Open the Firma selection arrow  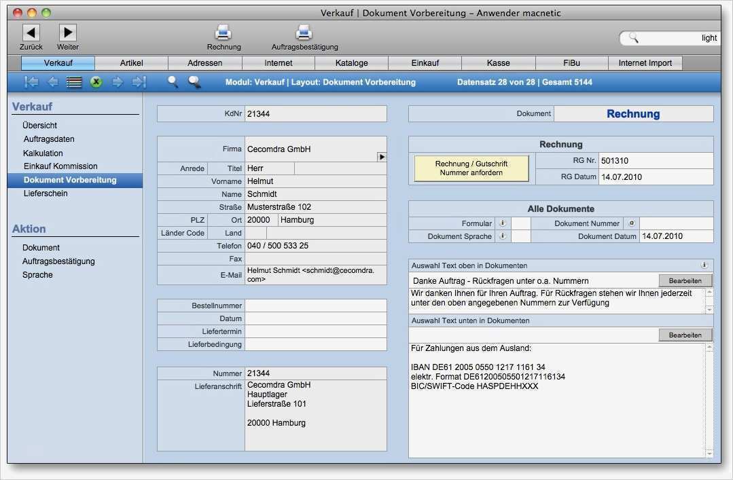pos(382,156)
